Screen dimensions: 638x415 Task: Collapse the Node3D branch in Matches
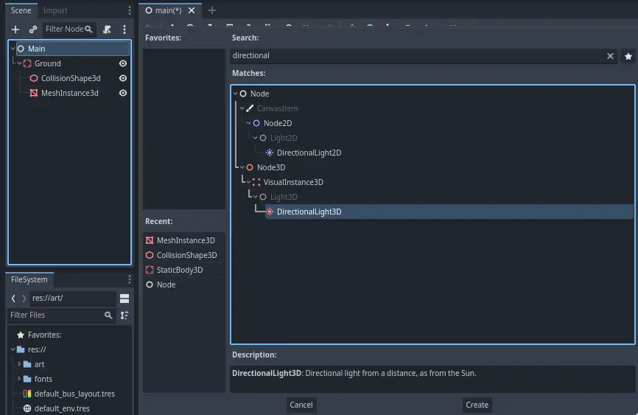coord(242,167)
